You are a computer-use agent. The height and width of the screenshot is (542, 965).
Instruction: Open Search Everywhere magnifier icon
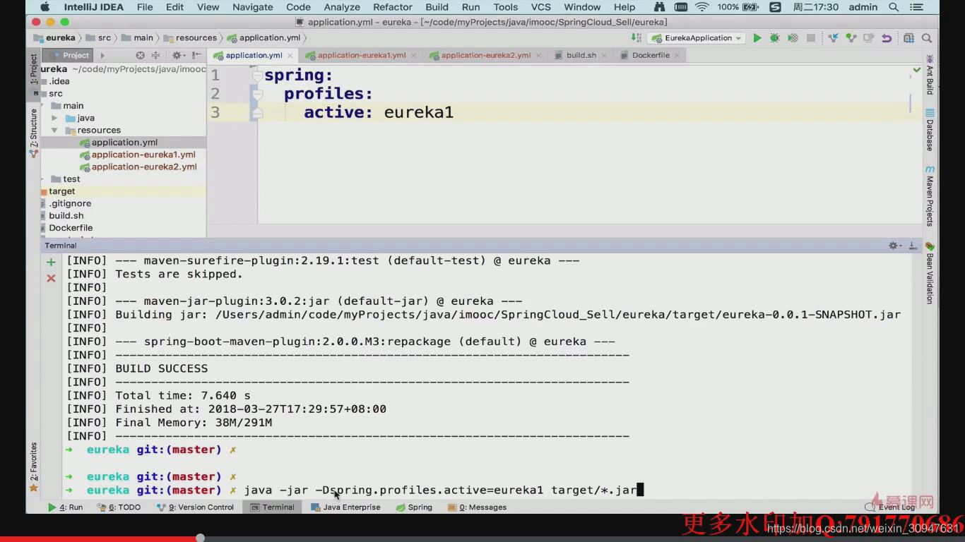[x=927, y=38]
